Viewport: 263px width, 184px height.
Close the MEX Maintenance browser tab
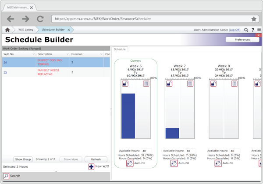(x=32, y=7)
